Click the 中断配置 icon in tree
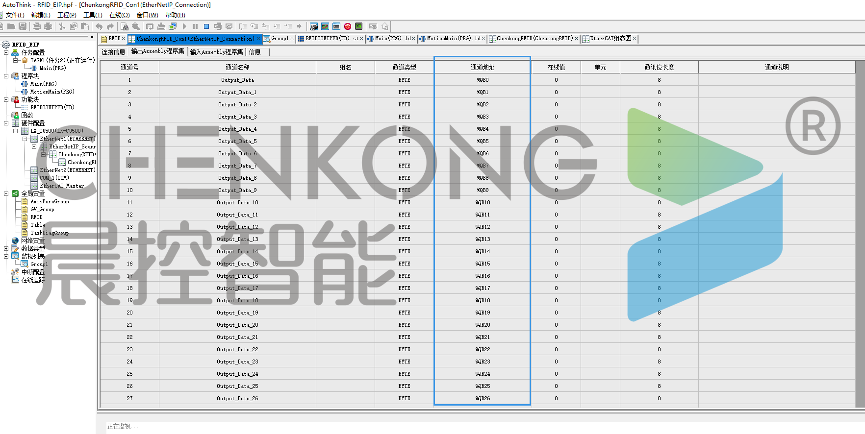Image resolution: width=865 pixels, height=434 pixels. pyautogui.click(x=15, y=272)
